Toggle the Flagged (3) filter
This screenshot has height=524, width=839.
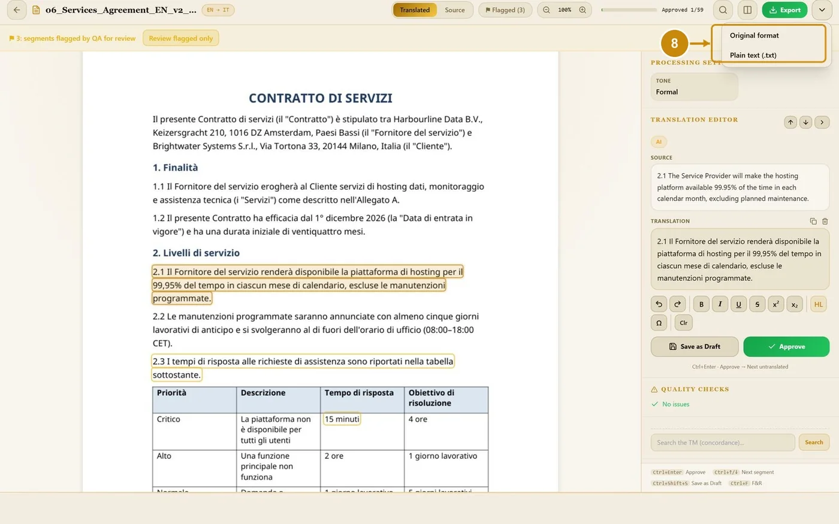point(505,10)
